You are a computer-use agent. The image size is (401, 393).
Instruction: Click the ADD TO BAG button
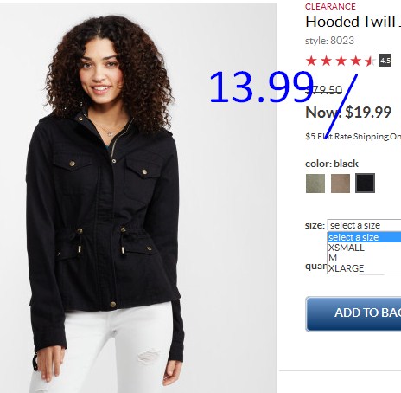[x=353, y=314]
